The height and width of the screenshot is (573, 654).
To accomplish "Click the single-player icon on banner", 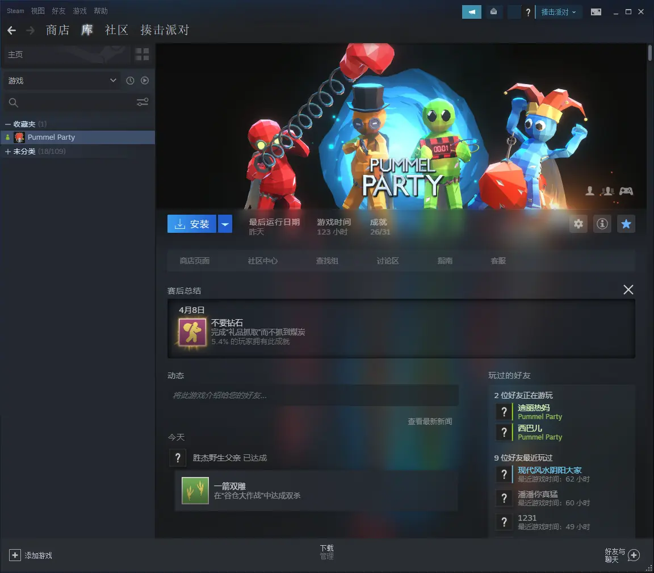I will [590, 191].
